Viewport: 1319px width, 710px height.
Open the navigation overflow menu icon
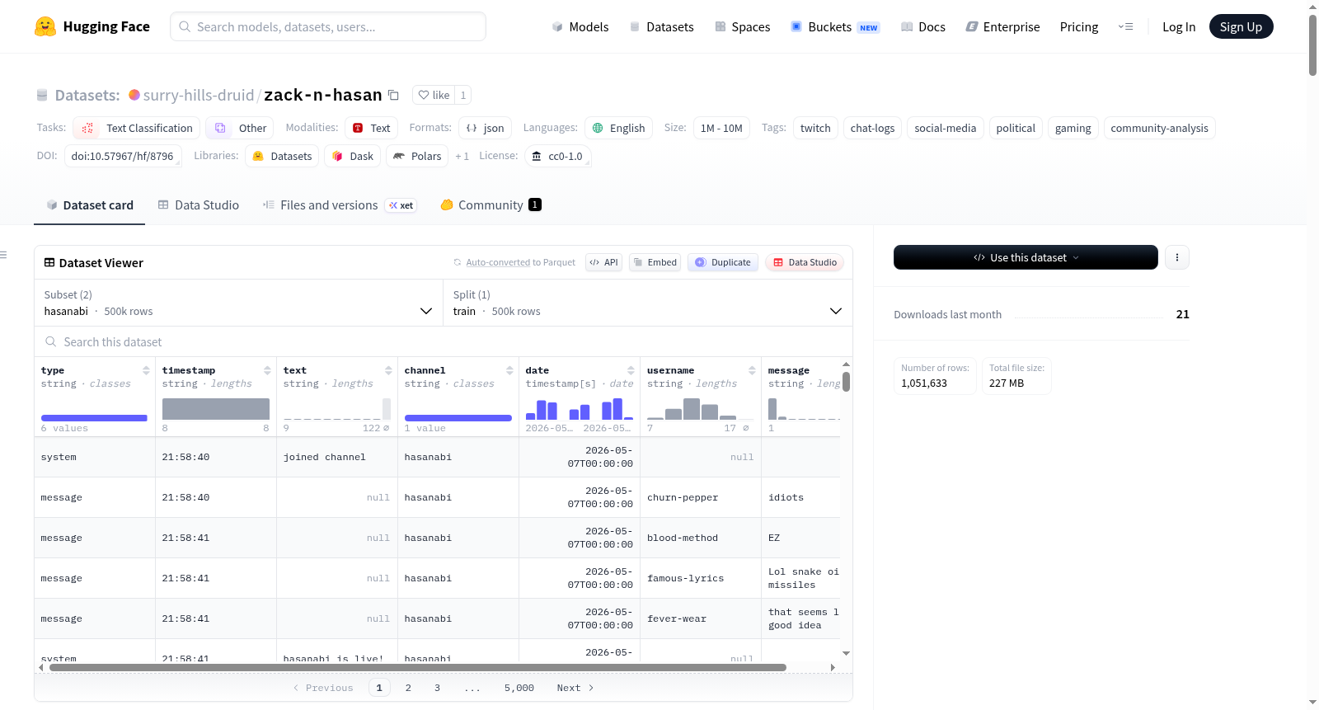coord(1125,26)
